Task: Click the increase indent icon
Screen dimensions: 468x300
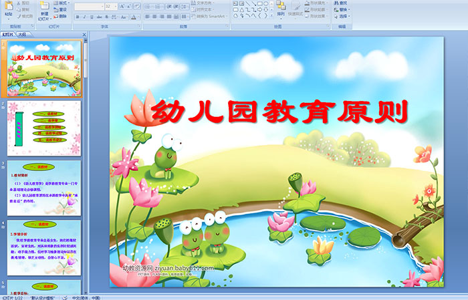Action: tap(176, 6)
